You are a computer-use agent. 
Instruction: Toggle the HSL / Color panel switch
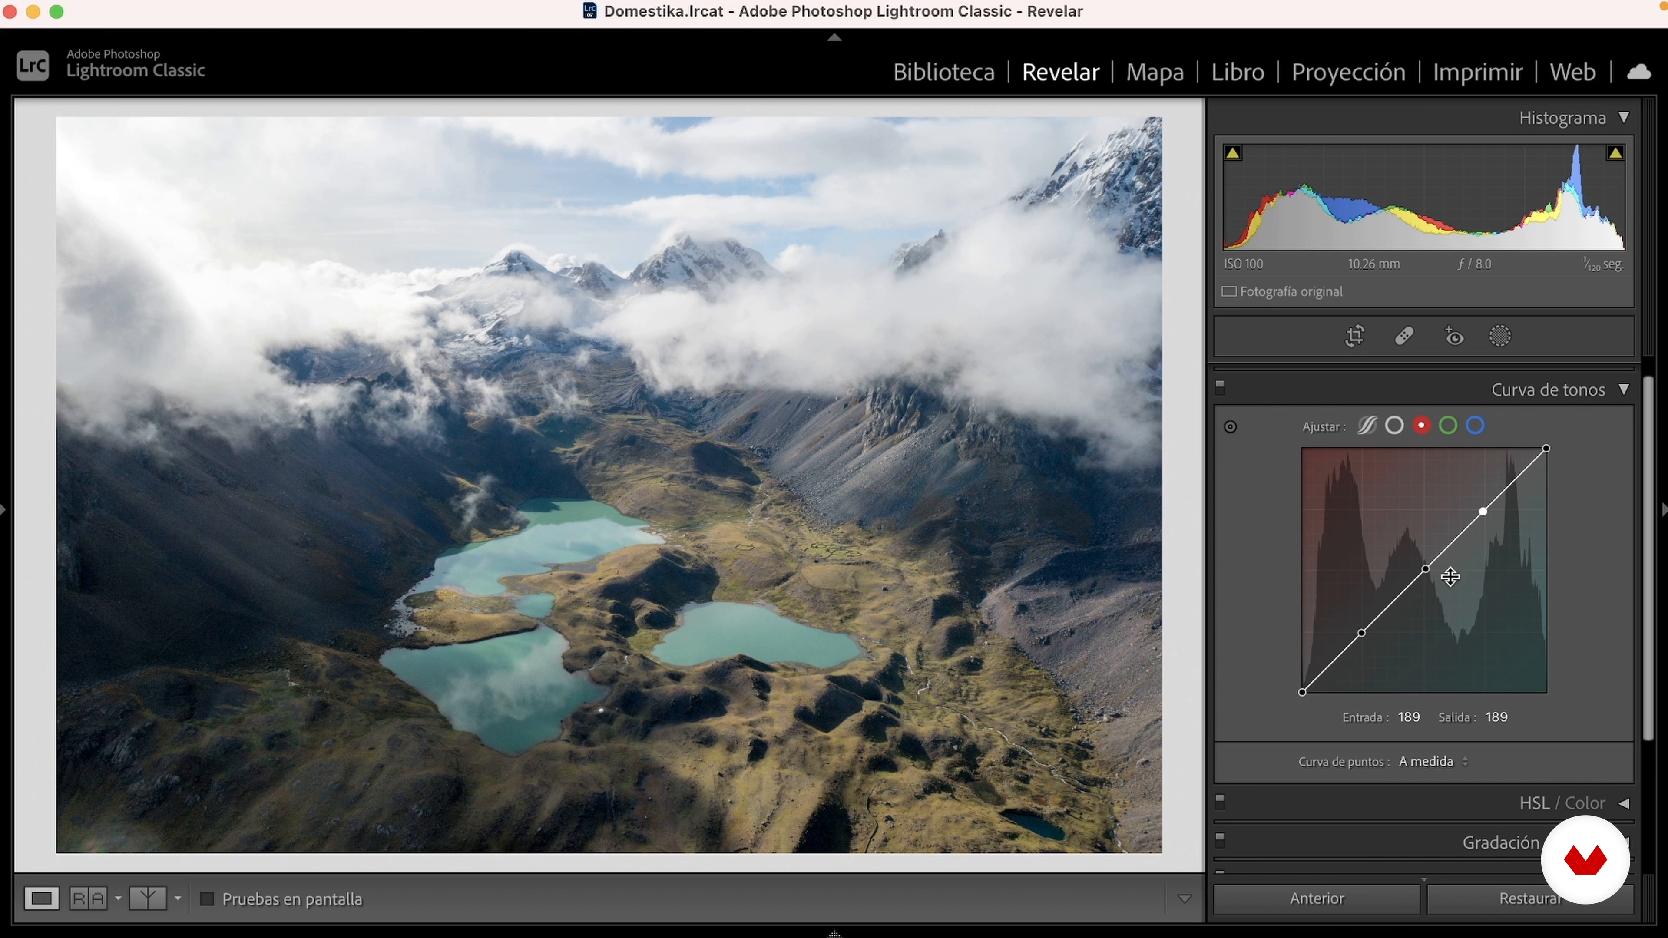click(1220, 802)
